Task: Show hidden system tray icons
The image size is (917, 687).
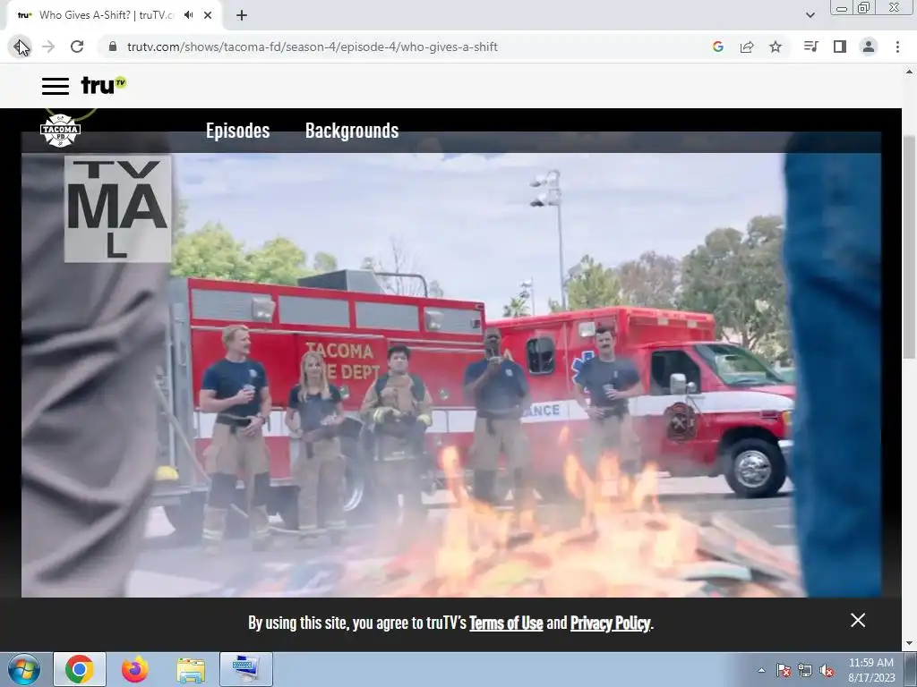Action: click(761, 670)
